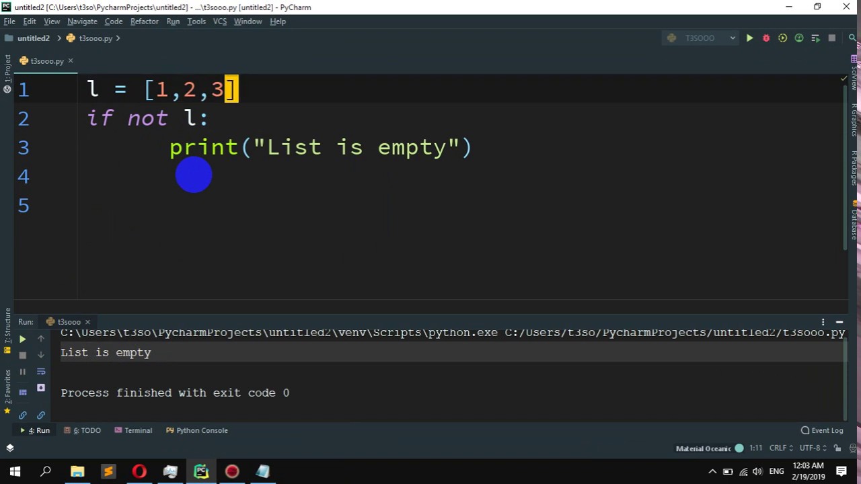Open File Explorer from the taskbar

77,471
